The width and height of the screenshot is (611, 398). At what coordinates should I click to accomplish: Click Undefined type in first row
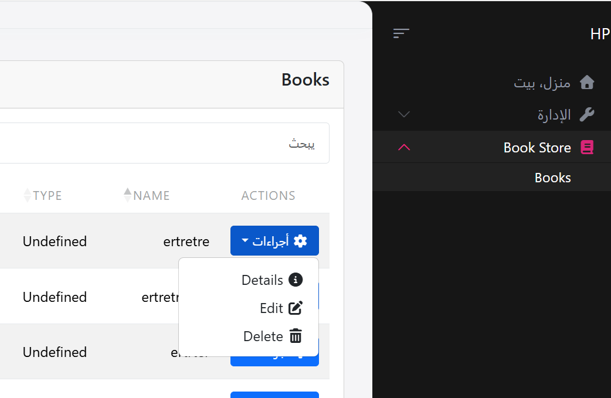55,241
